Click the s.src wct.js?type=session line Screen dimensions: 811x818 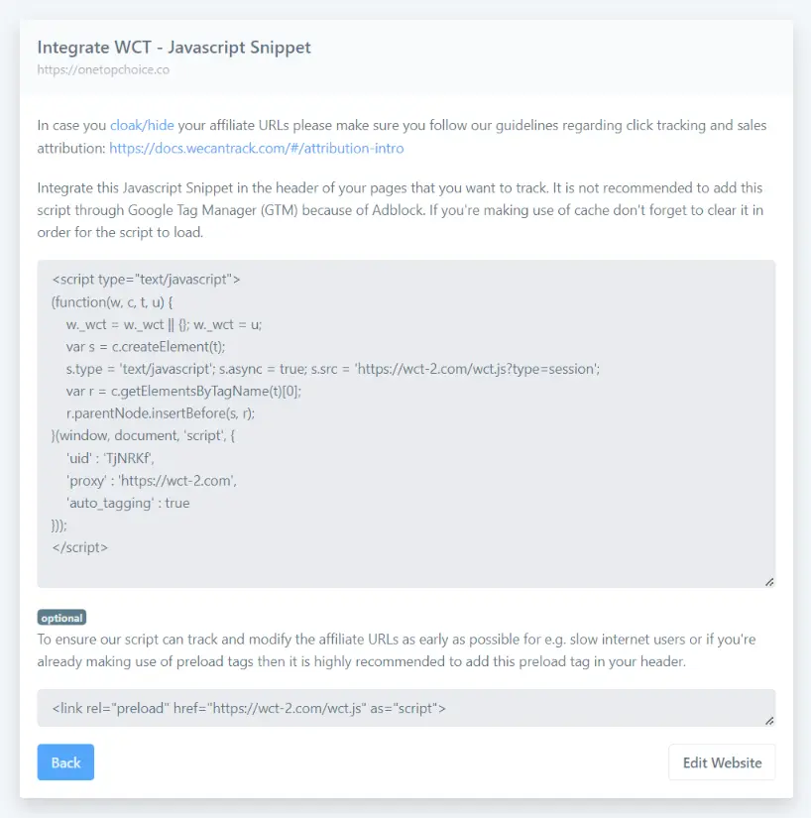333,369
